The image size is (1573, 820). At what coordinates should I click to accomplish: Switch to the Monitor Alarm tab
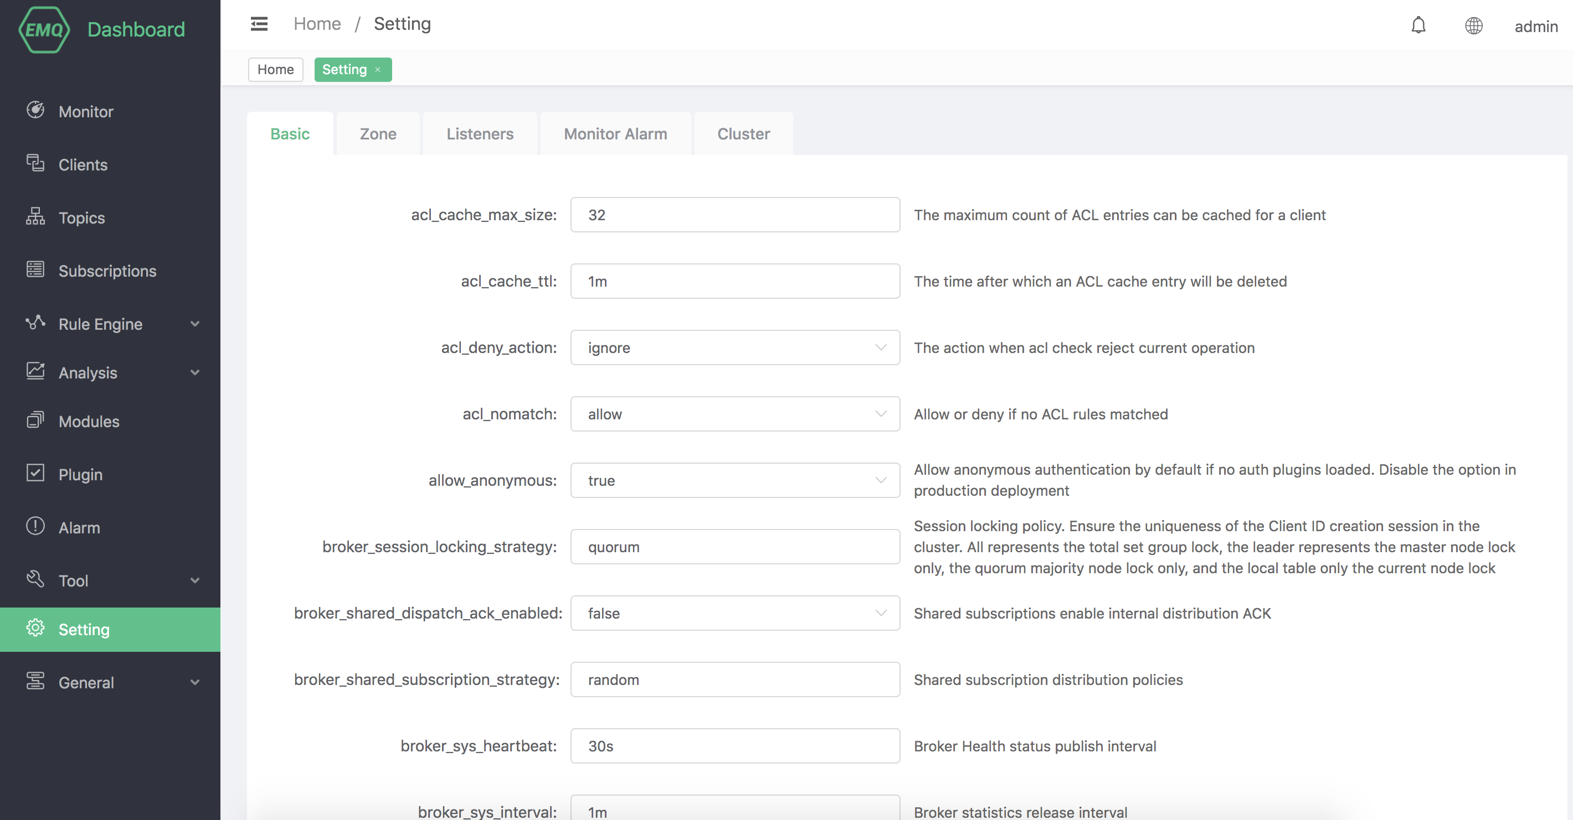tap(615, 133)
